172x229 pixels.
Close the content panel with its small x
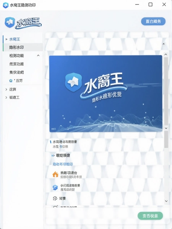click(x=164, y=44)
